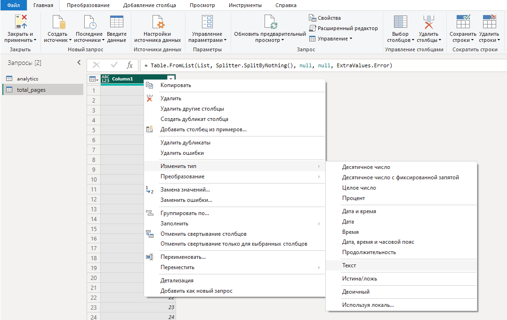Click the Copy icon in context menu

[149, 85]
